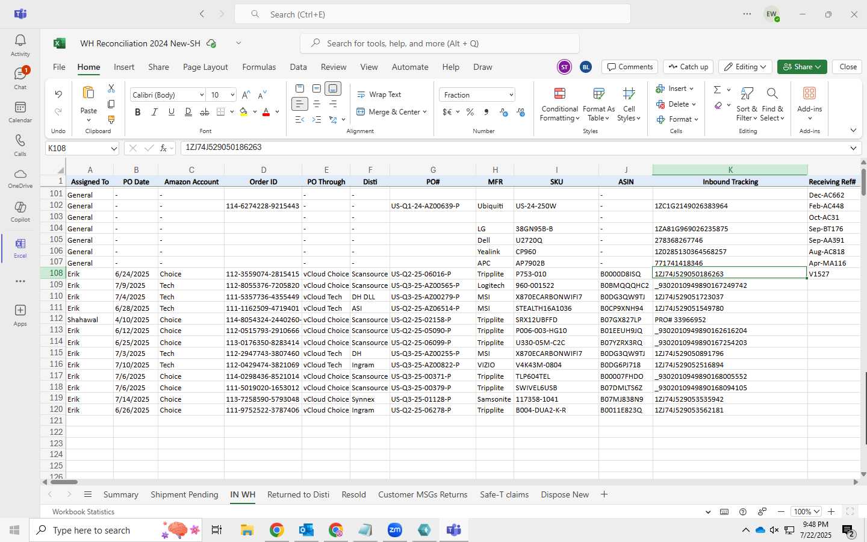Open the Formulas ribbon tab

coord(259,67)
